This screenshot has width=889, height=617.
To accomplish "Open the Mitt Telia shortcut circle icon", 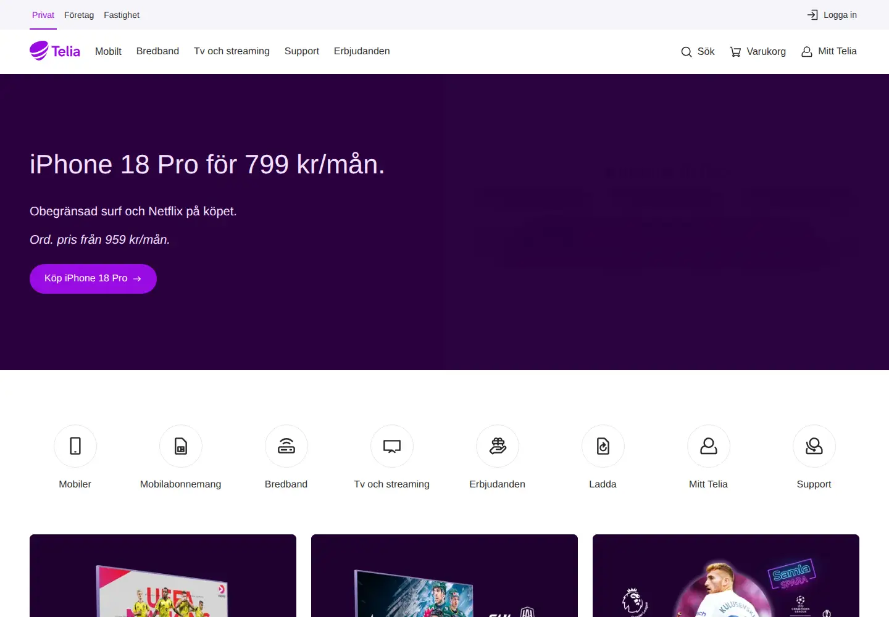I will coord(709,446).
